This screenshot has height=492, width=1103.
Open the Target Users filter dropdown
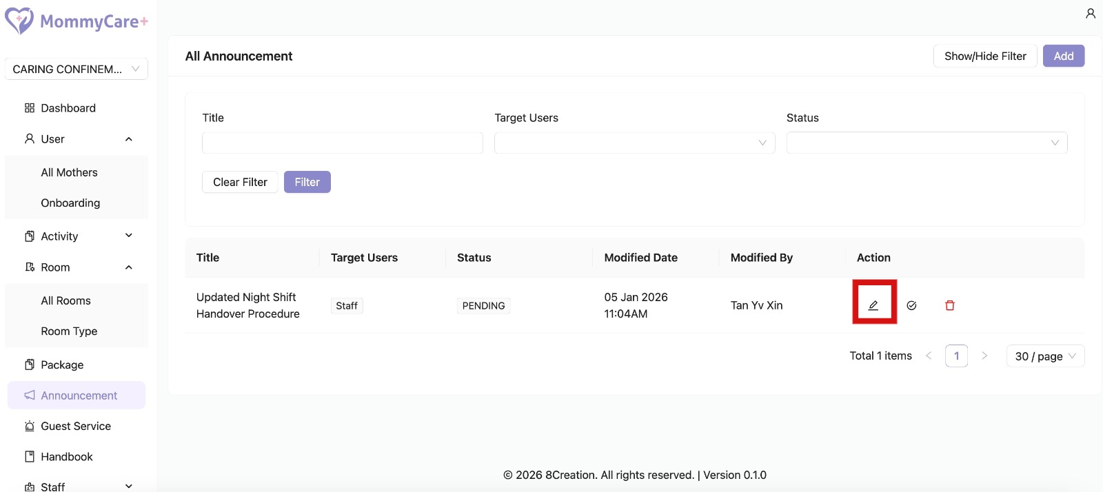pos(634,143)
